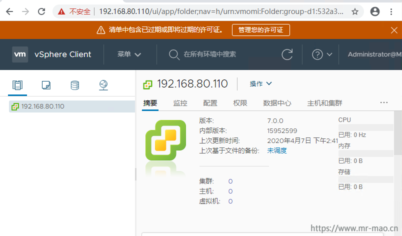This screenshot has width=402, height=236.
Task: Click vSphere Client title
Action: point(63,54)
